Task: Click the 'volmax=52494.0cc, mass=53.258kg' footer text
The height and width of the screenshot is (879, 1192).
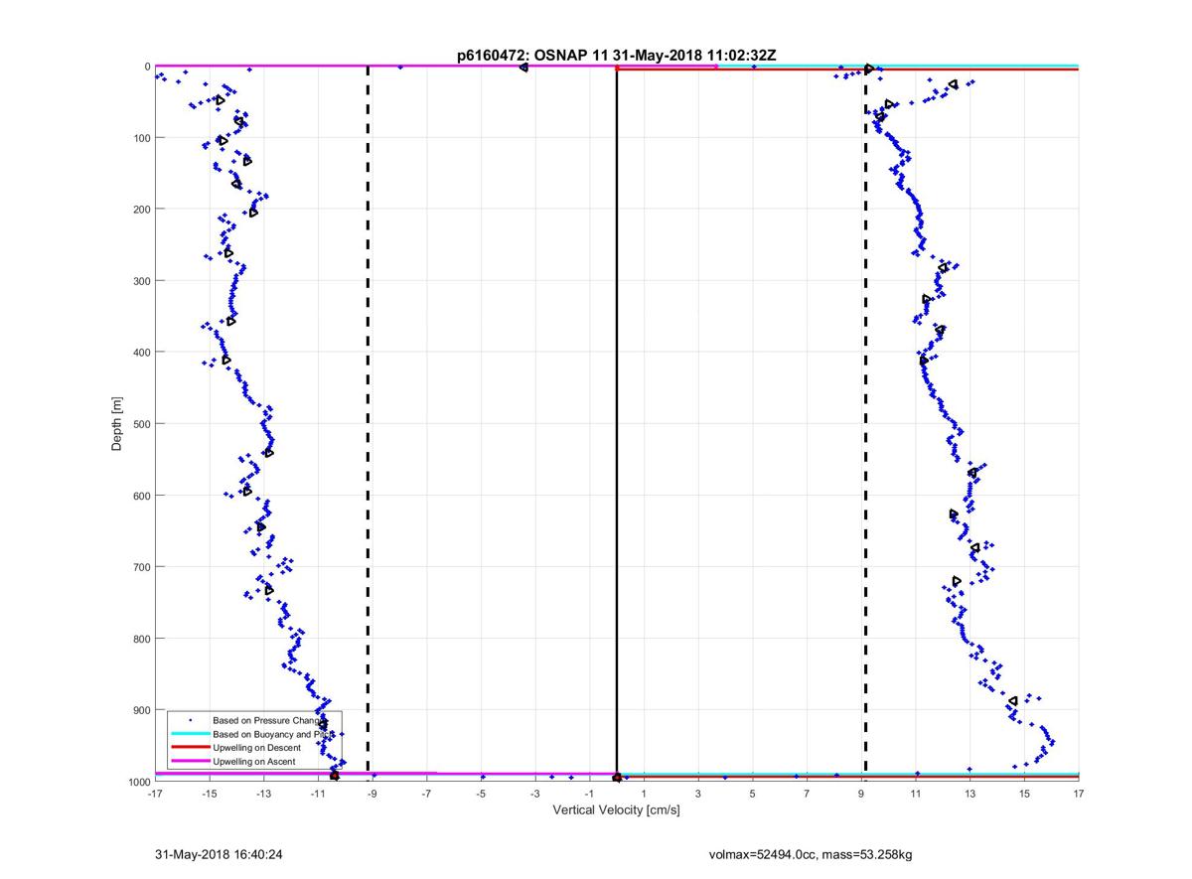Action: point(811,854)
